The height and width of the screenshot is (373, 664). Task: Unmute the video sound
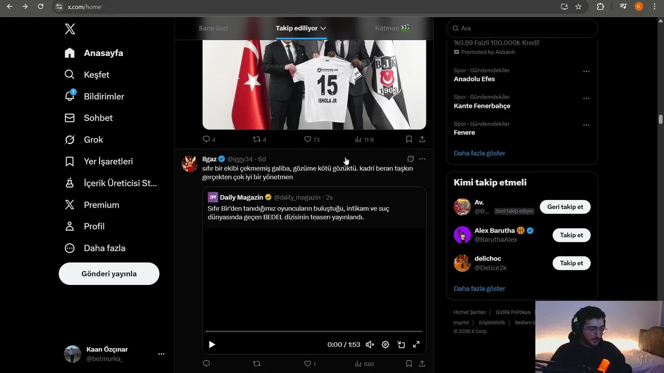tap(370, 345)
